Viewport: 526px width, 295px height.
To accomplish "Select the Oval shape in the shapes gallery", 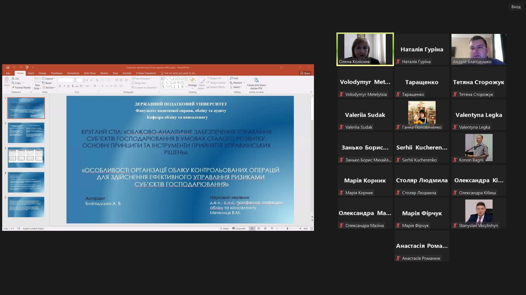I will tap(178, 79).
